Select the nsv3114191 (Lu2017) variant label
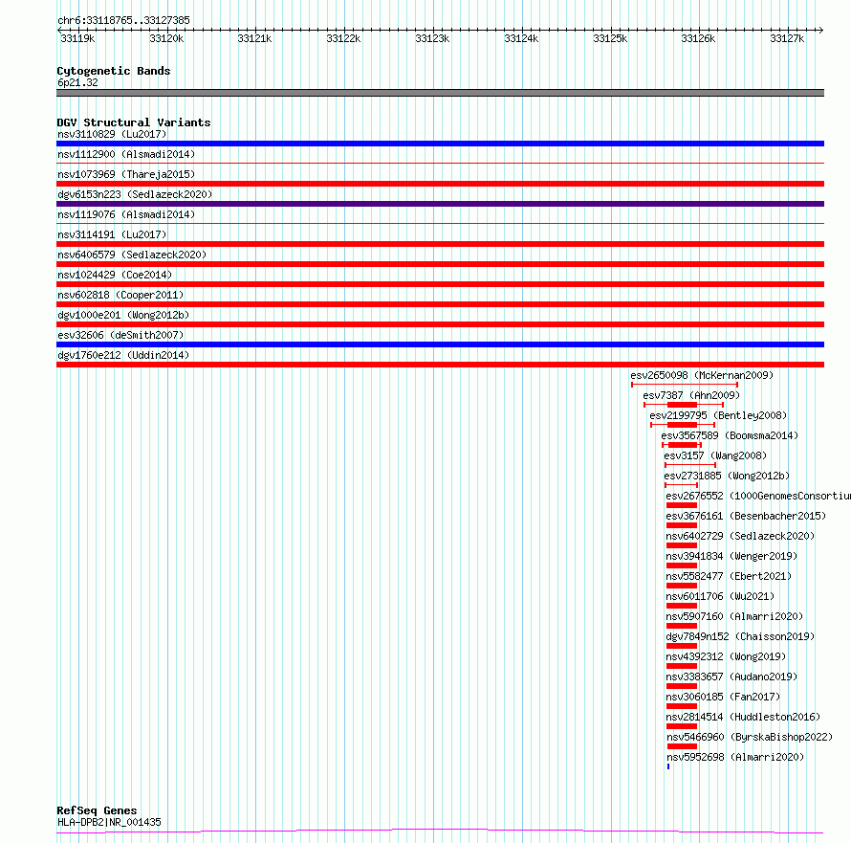This screenshot has width=851, height=843. pyautogui.click(x=112, y=234)
